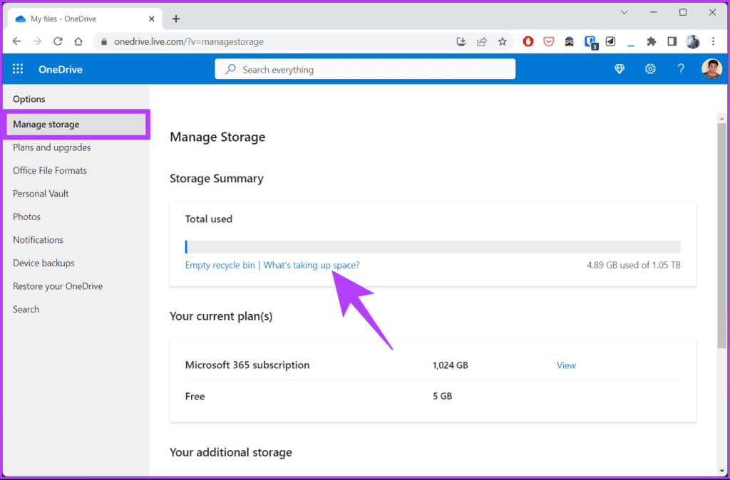
Task: Click the Options sidebar heading
Action: point(29,99)
